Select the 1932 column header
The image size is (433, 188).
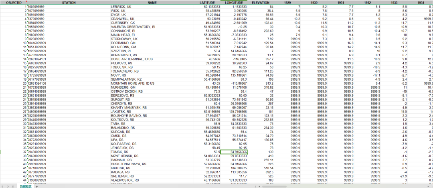tap(368, 2)
